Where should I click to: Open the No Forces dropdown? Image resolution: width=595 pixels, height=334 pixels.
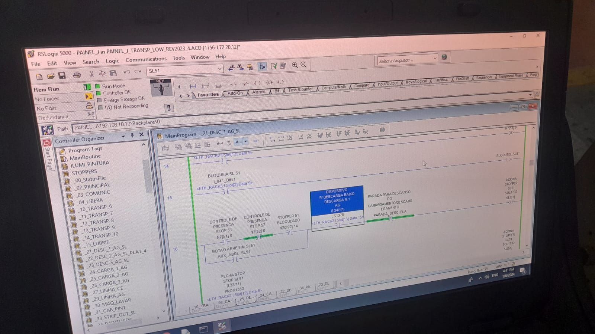coord(89,96)
